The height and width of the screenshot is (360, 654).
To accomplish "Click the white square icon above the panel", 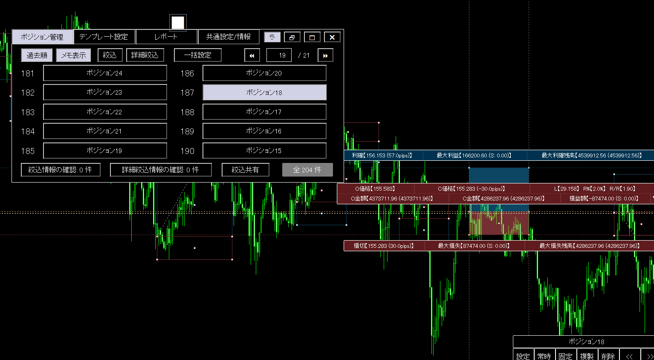I will (178, 22).
